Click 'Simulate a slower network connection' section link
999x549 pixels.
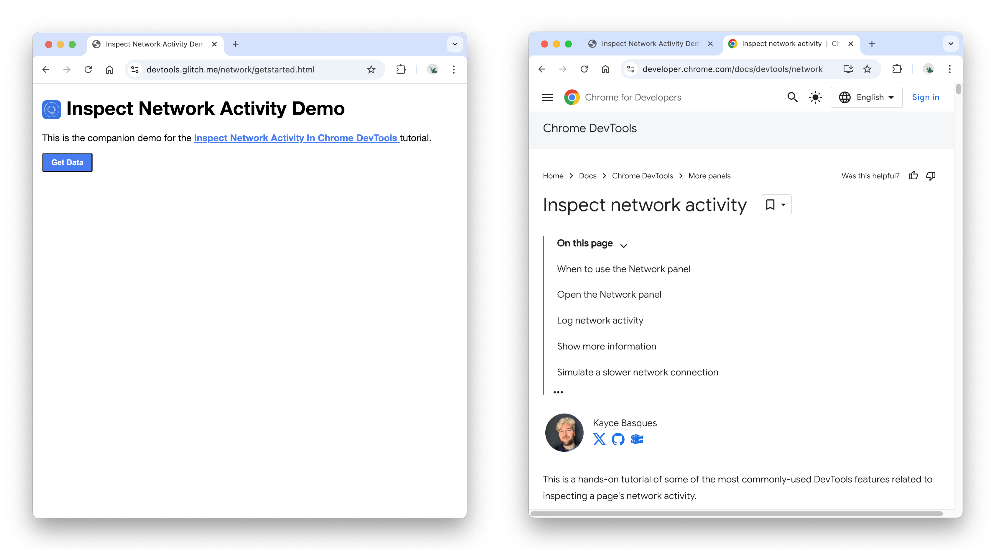pos(638,372)
